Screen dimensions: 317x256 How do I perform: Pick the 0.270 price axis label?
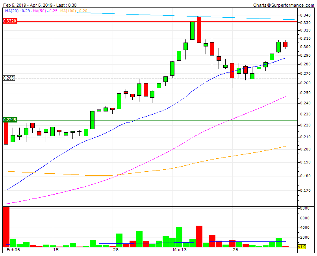(x=305, y=74)
